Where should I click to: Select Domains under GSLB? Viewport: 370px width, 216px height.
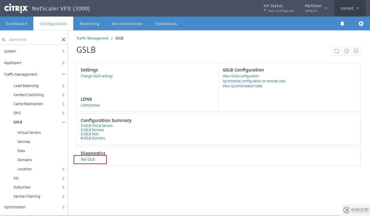(x=25, y=160)
